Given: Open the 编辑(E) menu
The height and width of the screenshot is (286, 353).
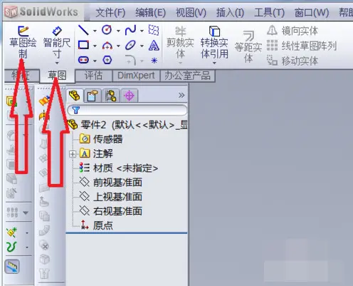Looking at the screenshot, I should pos(150,12).
